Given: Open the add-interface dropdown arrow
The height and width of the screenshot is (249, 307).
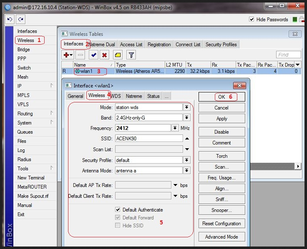Looking at the screenshot, I should [71, 55].
